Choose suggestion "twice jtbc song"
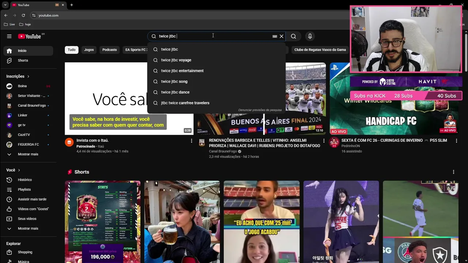This screenshot has height=263, width=468. 216,81
